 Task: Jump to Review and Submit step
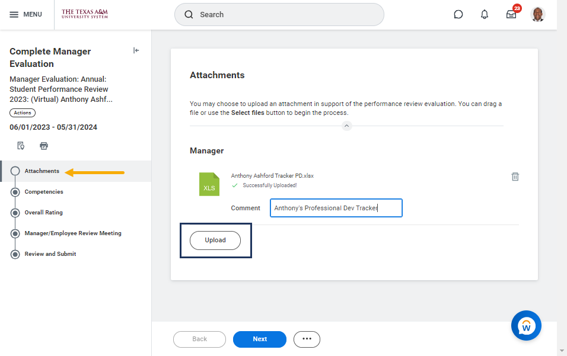coord(50,254)
